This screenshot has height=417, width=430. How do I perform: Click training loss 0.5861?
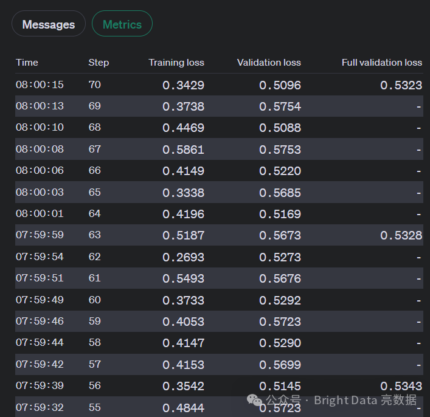click(x=183, y=150)
